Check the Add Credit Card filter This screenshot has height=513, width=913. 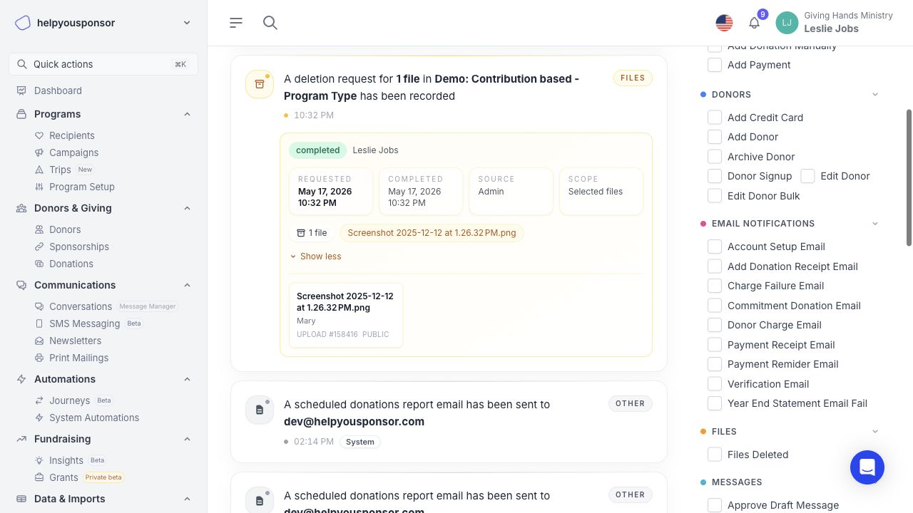coord(715,118)
